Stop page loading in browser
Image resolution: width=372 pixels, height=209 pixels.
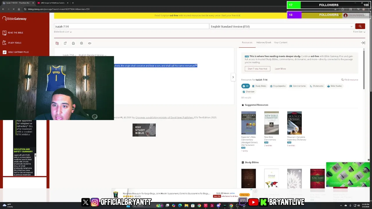[x=13, y=9]
